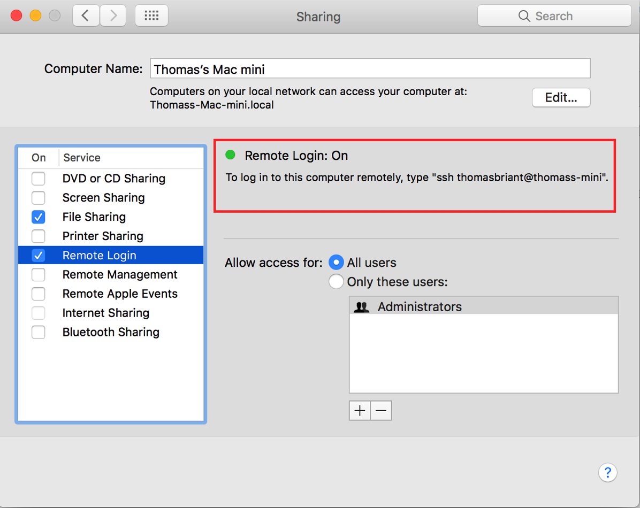Select the Remote Management service row
640x508 pixels.
click(111, 275)
